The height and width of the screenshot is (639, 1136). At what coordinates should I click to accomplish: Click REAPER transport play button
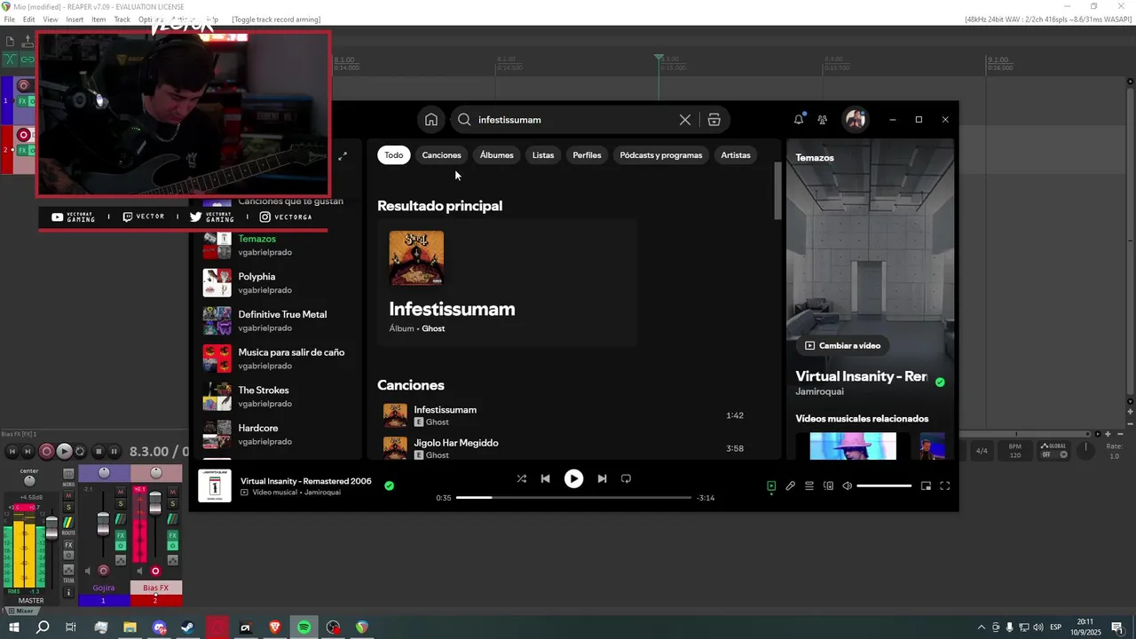pos(64,452)
